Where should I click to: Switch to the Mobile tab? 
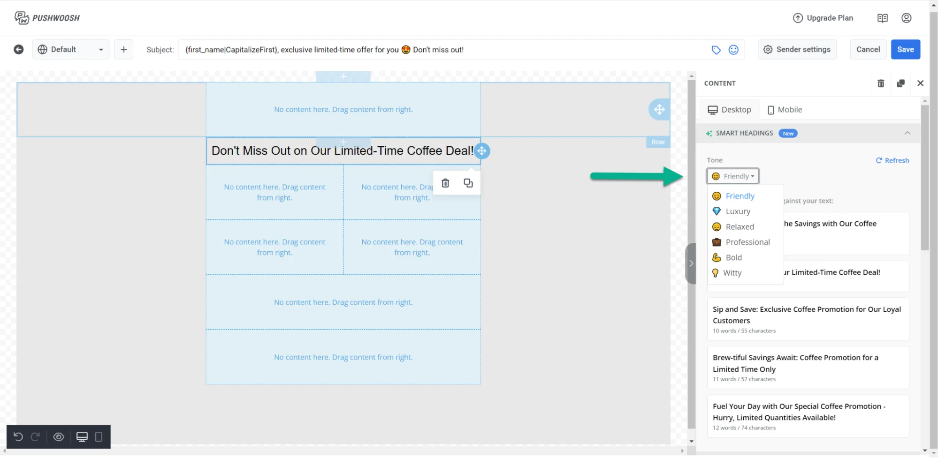tap(785, 110)
